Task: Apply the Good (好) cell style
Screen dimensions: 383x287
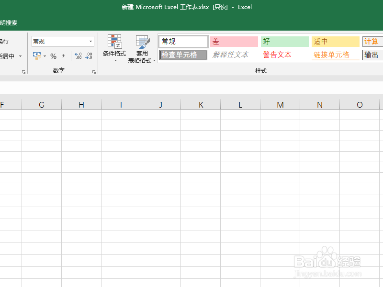Action: pyautogui.click(x=285, y=42)
